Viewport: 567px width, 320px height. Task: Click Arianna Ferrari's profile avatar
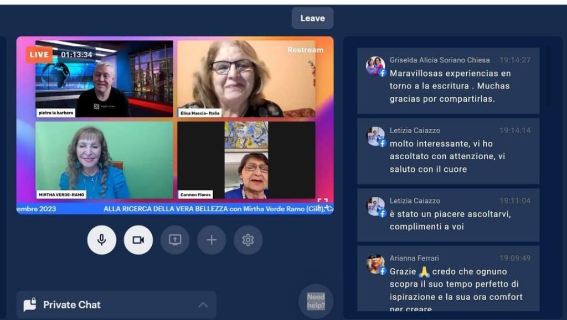(375, 264)
